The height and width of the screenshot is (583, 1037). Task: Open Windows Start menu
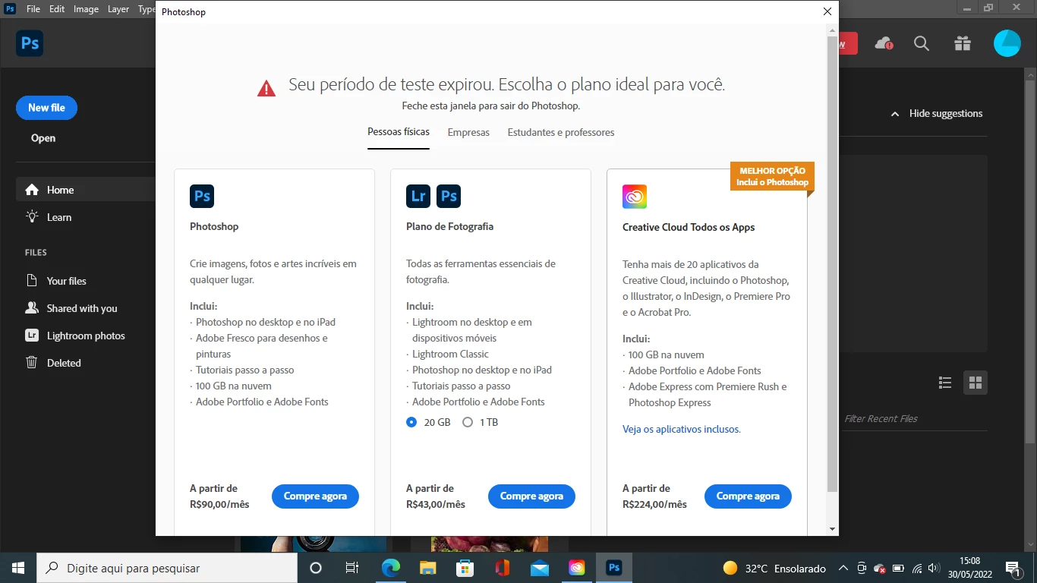pos(18,568)
